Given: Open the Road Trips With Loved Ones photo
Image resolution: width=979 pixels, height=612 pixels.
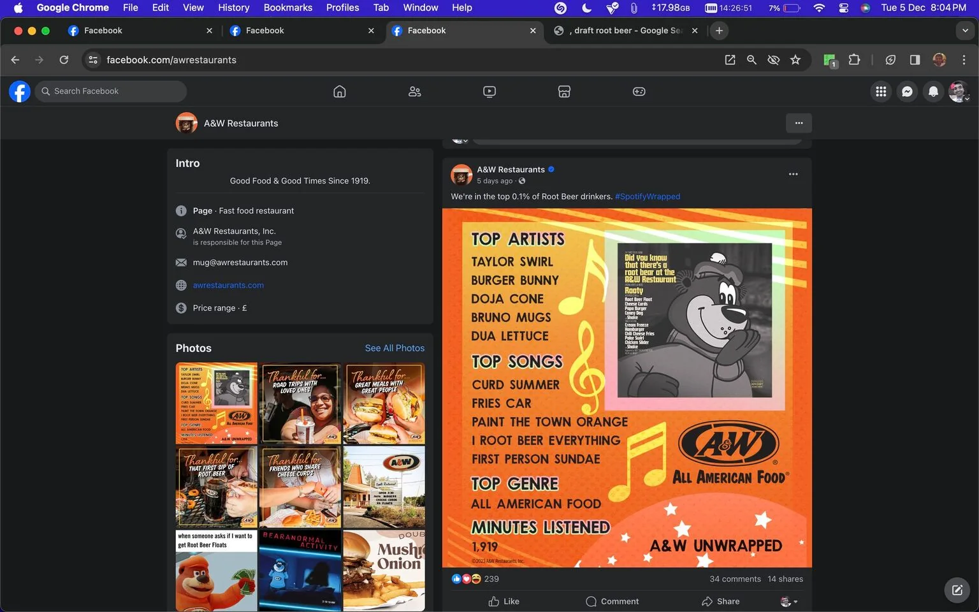Looking at the screenshot, I should [300, 403].
